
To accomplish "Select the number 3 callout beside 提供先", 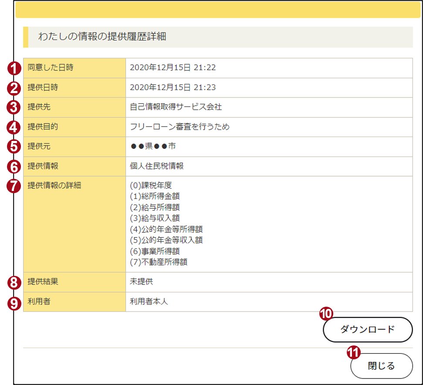I will (14, 107).
